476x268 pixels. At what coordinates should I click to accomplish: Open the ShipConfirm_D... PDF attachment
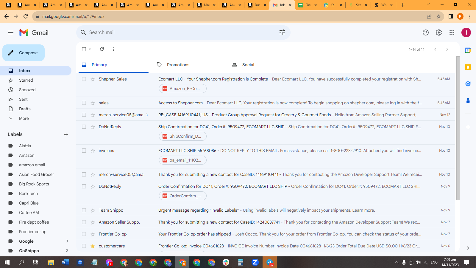[x=183, y=136]
